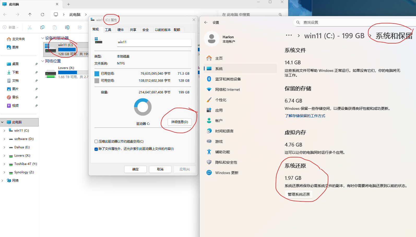416x237 pixels.
Task: Click the copy icon in Explorer toolbar
Action: (42, 27)
